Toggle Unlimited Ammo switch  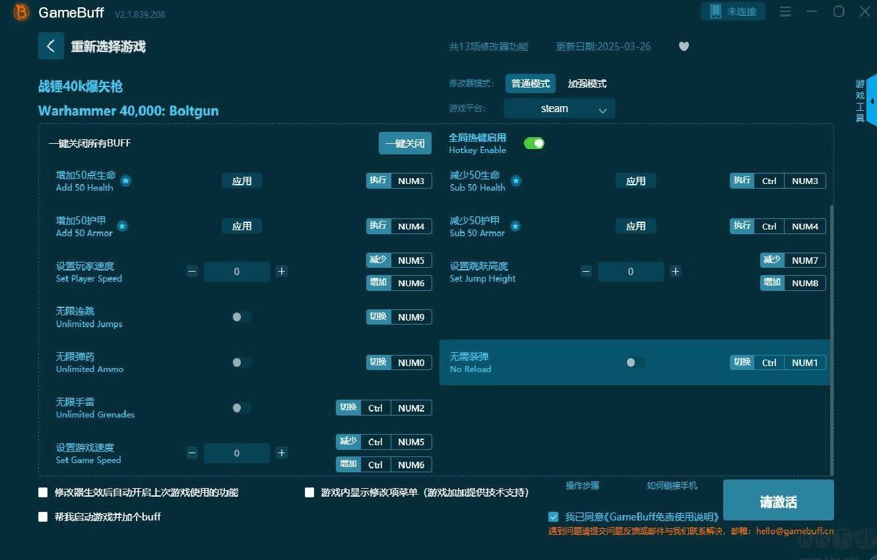point(242,362)
